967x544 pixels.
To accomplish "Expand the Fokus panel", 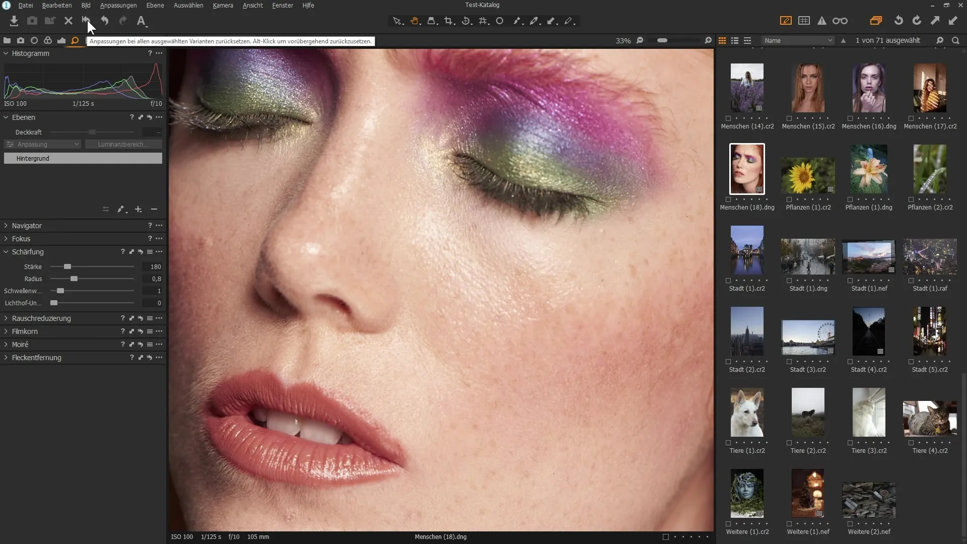I will (x=6, y=239).
